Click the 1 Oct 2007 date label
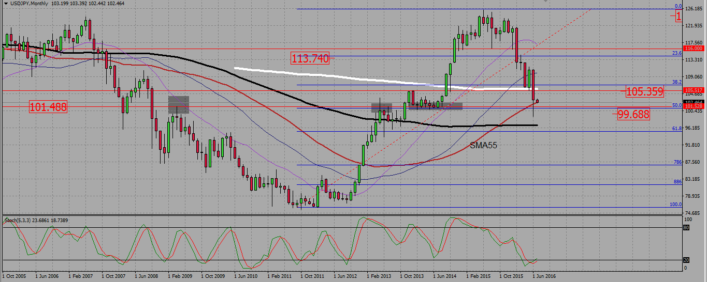This screenshot has width=707, height=282. tap(113, 276)
